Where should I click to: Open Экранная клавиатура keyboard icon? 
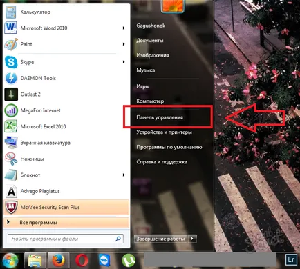11,143
